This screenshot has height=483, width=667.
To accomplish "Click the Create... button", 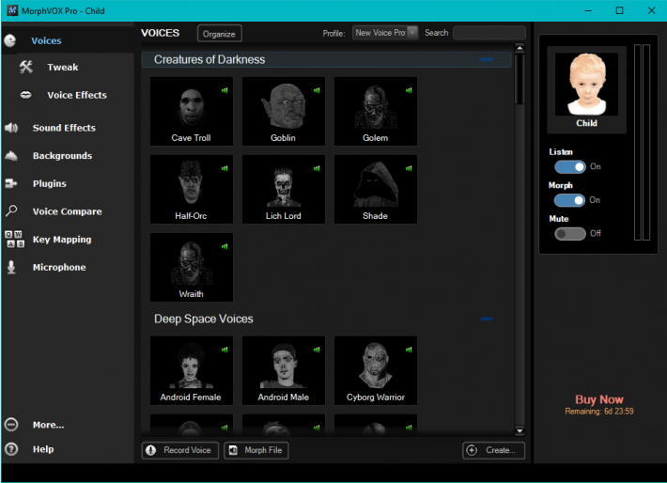I will [493, 450].
